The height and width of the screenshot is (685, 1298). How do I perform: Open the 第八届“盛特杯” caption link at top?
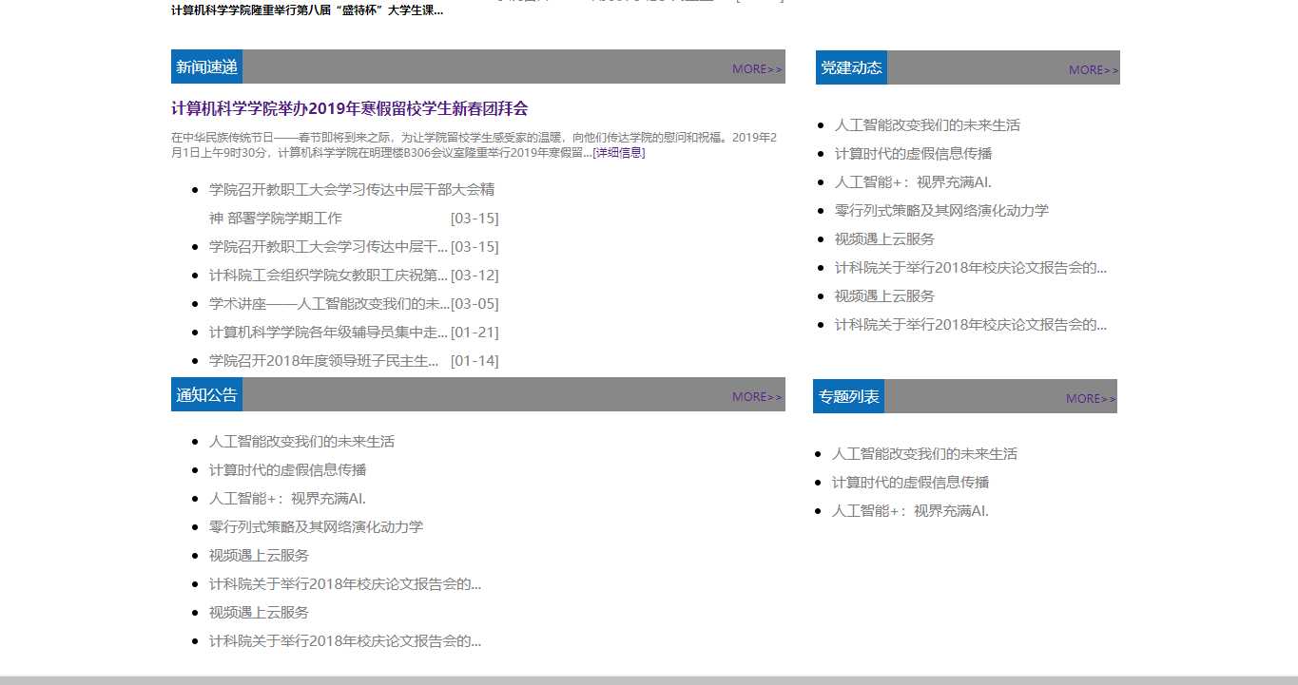(x=306, y=10)
